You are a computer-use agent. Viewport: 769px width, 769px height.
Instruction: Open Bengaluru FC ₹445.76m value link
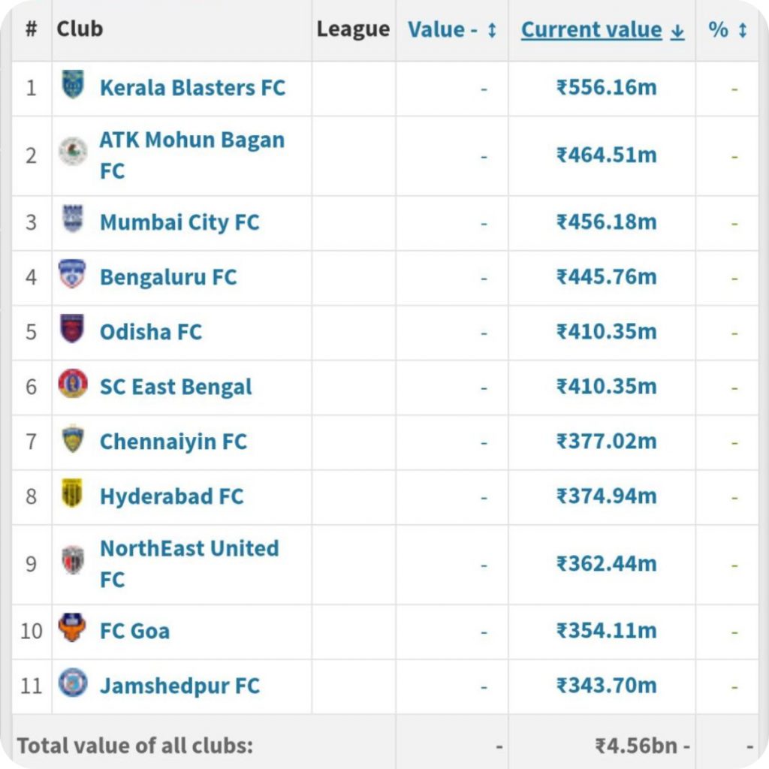tap(606, 276)
